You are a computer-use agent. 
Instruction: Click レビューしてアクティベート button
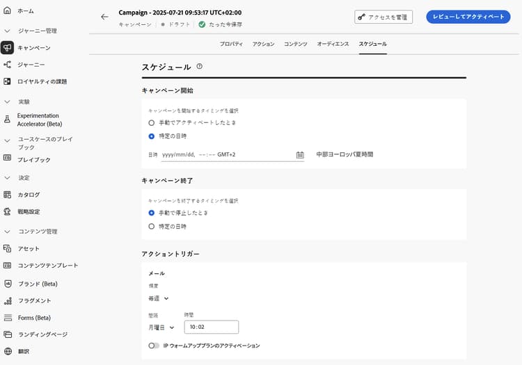coord(468,17)
